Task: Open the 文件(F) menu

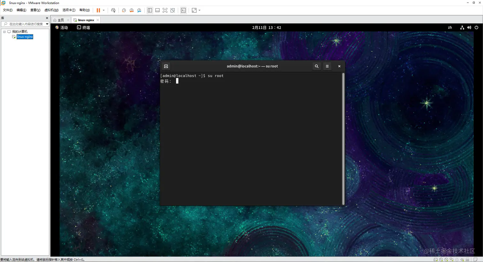Action: click(8, 10)
